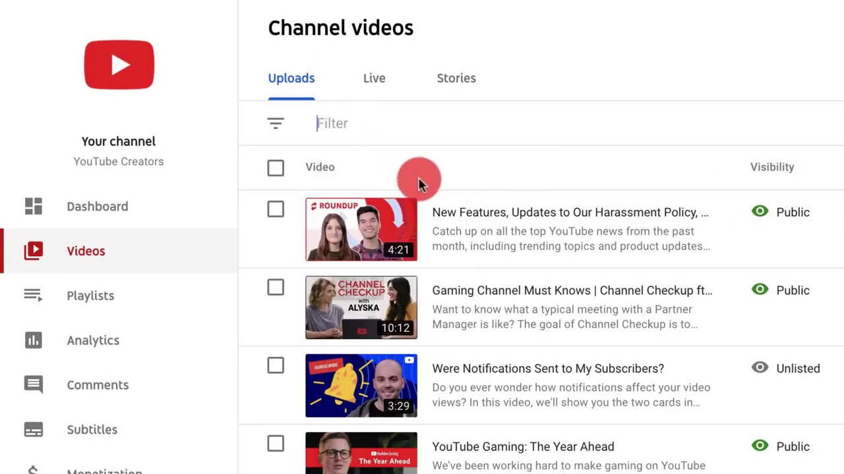Click the Channel Checkup with Alyska thumbnail
The image size is (844, 474).
(361, 307)
